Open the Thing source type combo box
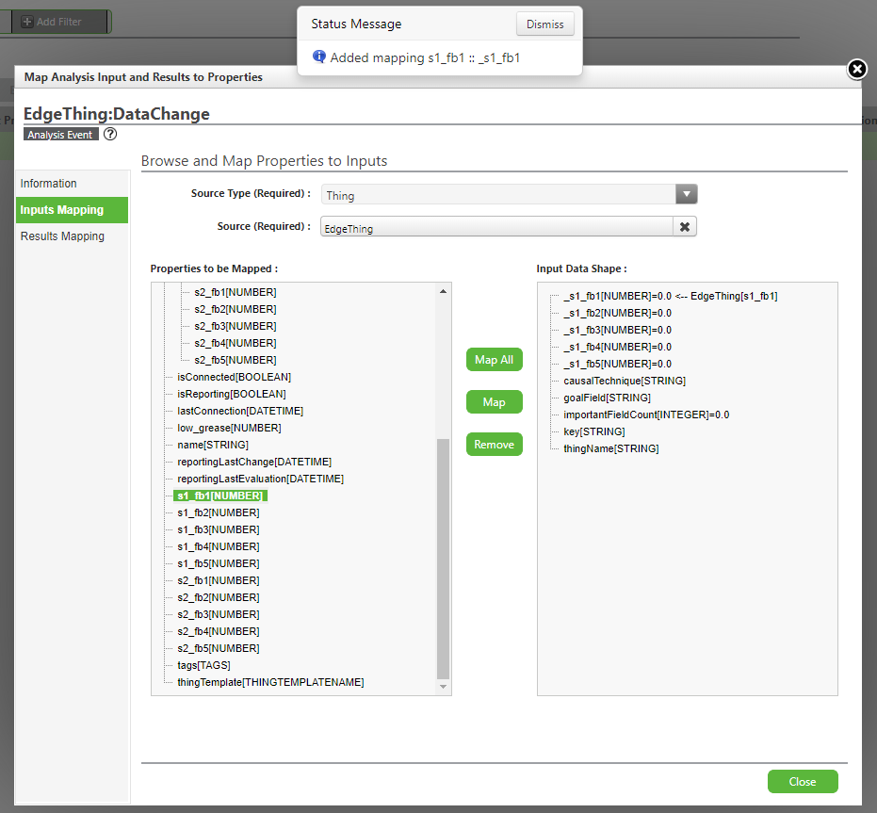 509,194
